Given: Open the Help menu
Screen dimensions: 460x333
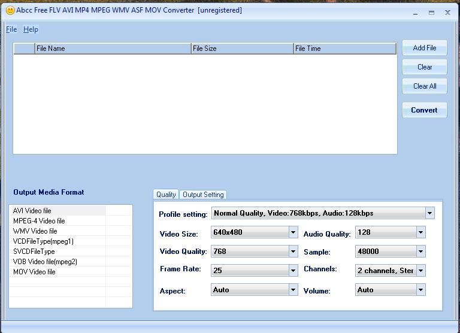Looking at the screenshot, I should click(x=31, y=29).
